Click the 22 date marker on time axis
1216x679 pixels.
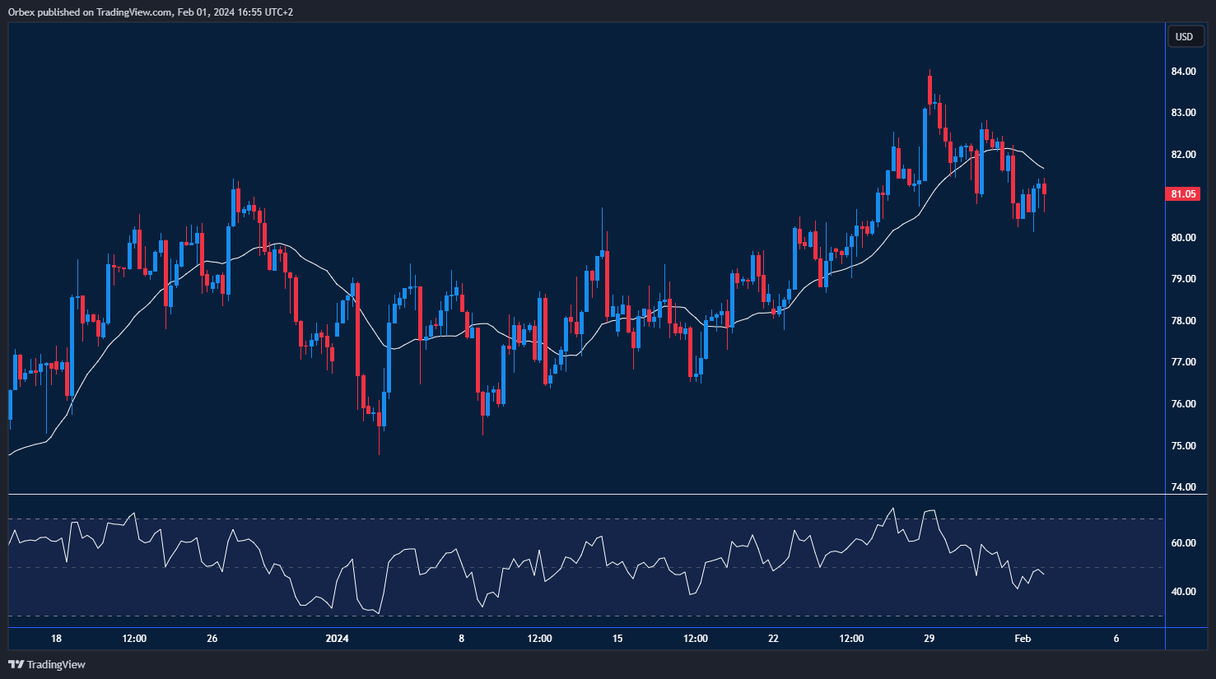tap(773, 639)
